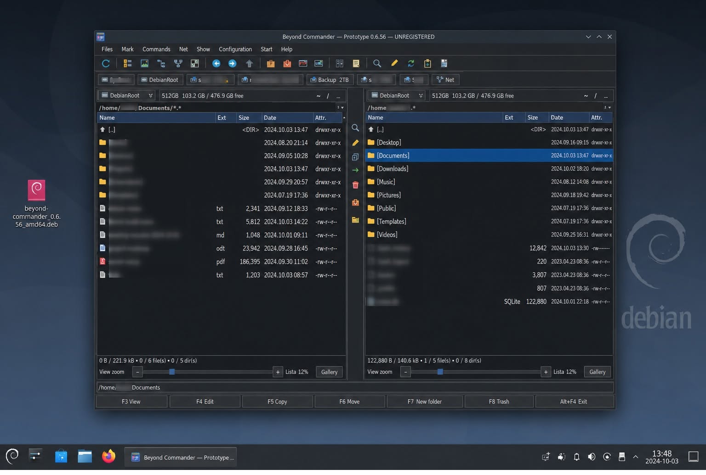Click the right panel '...' drive options button
Image resolution: width=706 pixels, height=475 pixels.
coord(606,96)
